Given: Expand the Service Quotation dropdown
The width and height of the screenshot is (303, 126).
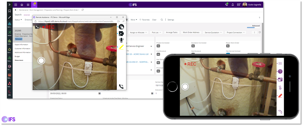Looking at the screenshot, I should point(213,32).
